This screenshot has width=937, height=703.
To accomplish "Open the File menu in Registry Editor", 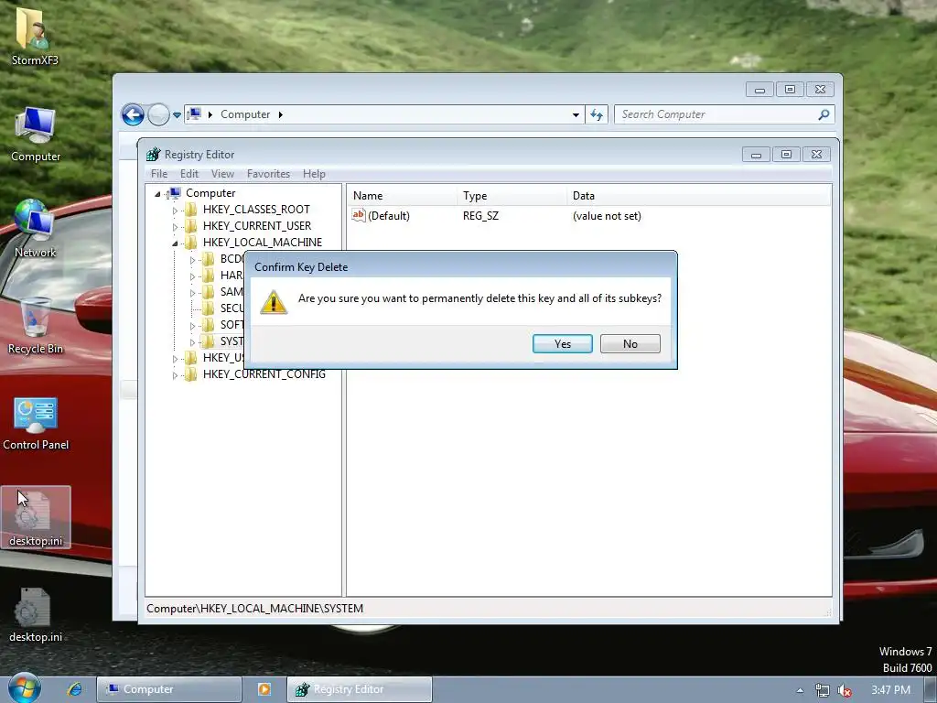I will pos(159,174).
